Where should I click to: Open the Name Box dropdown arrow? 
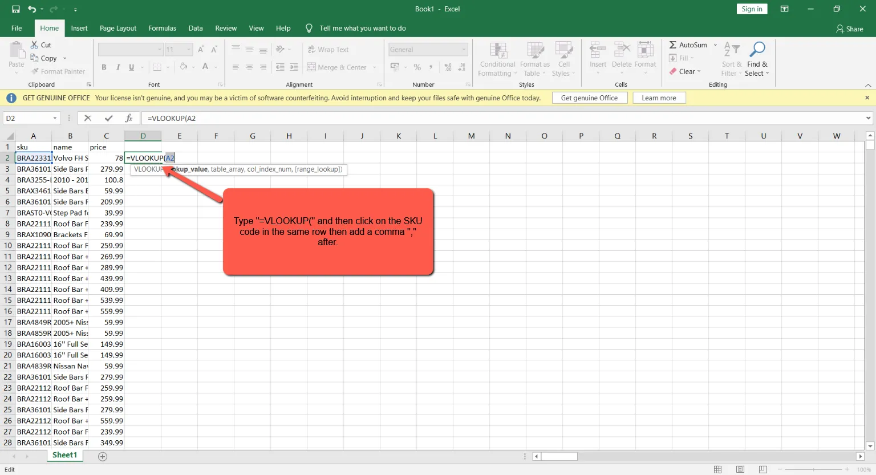55,118
